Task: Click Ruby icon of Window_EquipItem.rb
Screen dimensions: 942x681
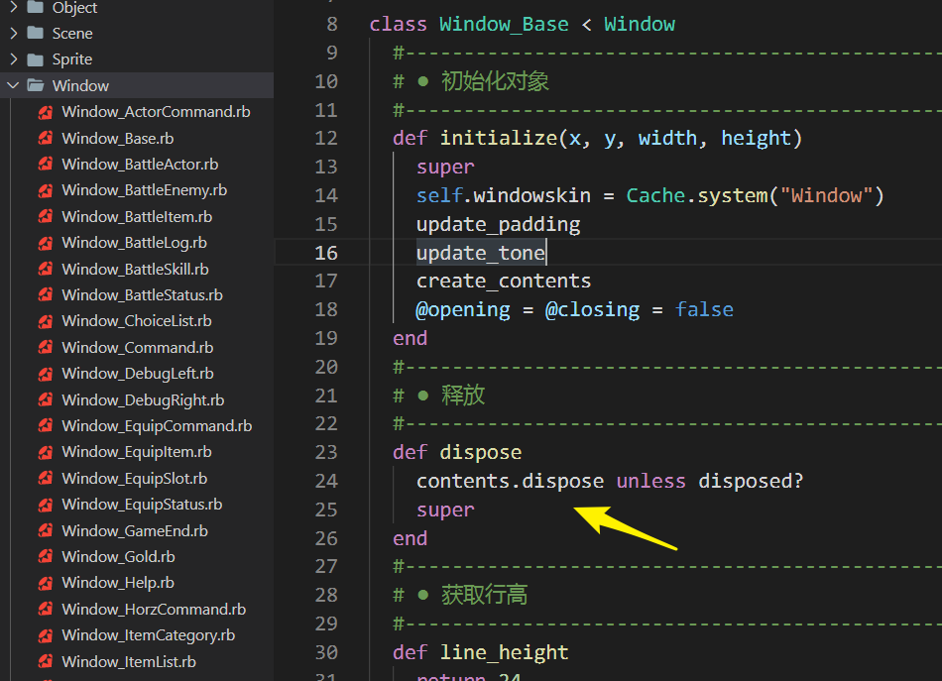Action: click(46, 452)
